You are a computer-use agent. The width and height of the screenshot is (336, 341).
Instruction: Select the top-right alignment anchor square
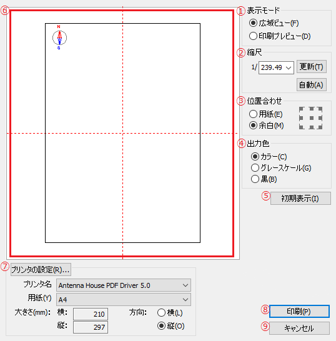pos(320,109)
